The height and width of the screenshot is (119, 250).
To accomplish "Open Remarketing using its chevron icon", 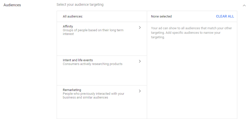I will coord(140,91).
